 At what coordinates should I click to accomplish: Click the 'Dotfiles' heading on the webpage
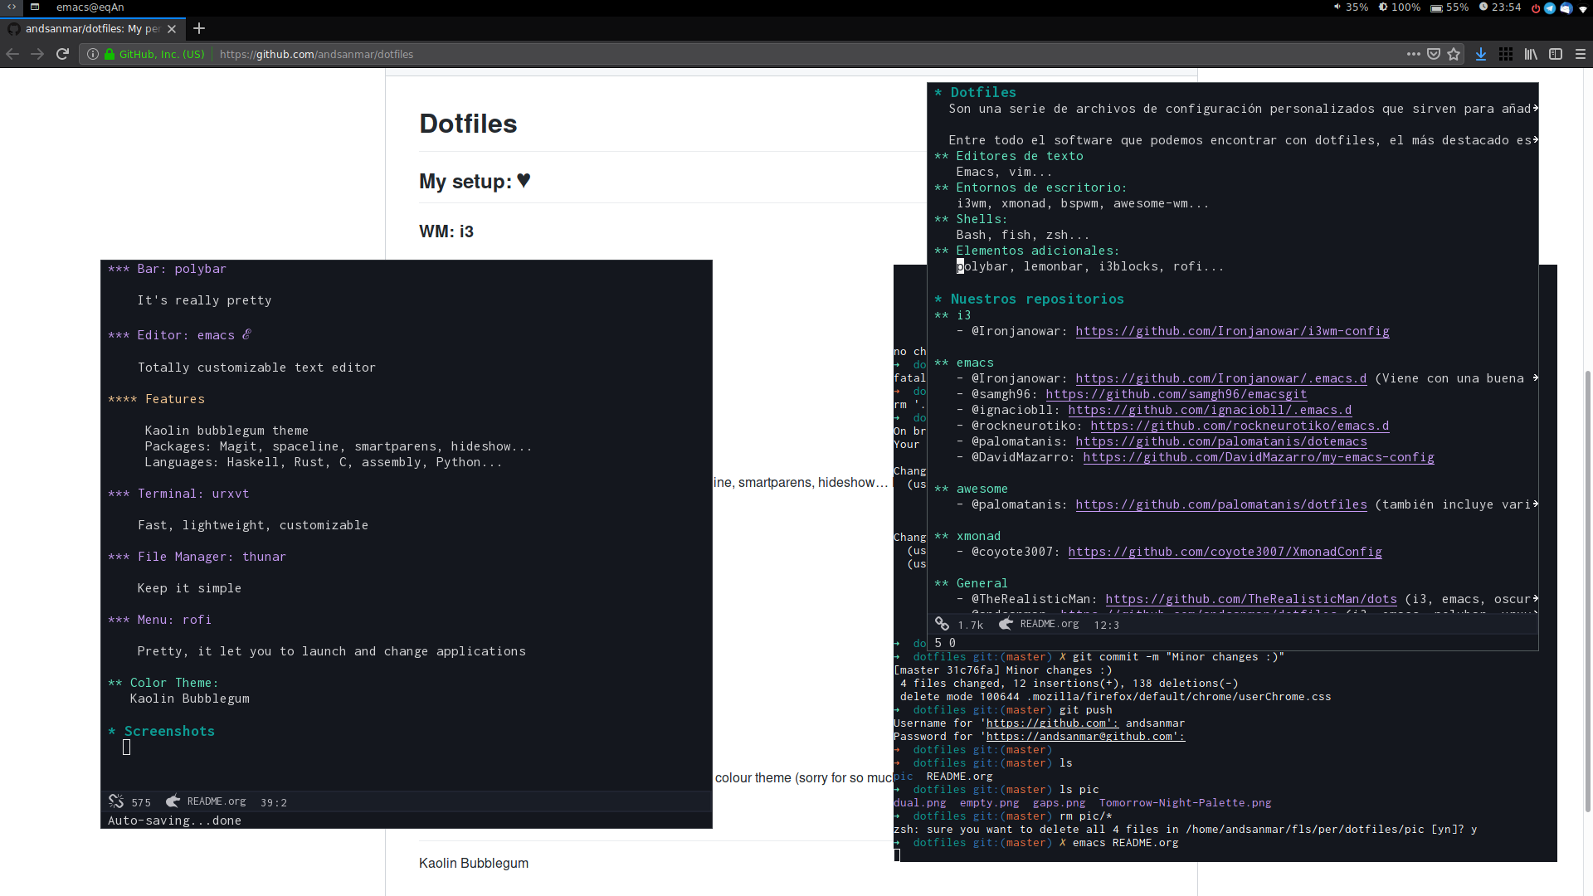tap(468, 124)
